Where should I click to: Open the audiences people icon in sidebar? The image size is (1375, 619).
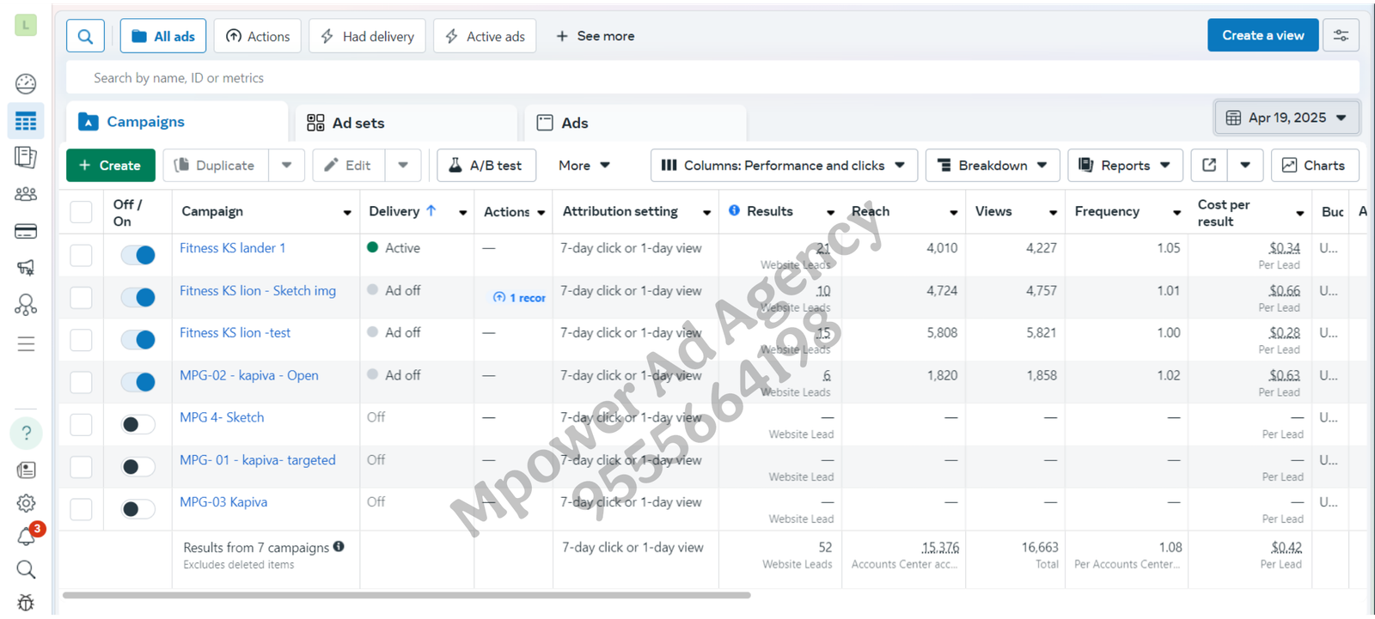tap(26, 194)
